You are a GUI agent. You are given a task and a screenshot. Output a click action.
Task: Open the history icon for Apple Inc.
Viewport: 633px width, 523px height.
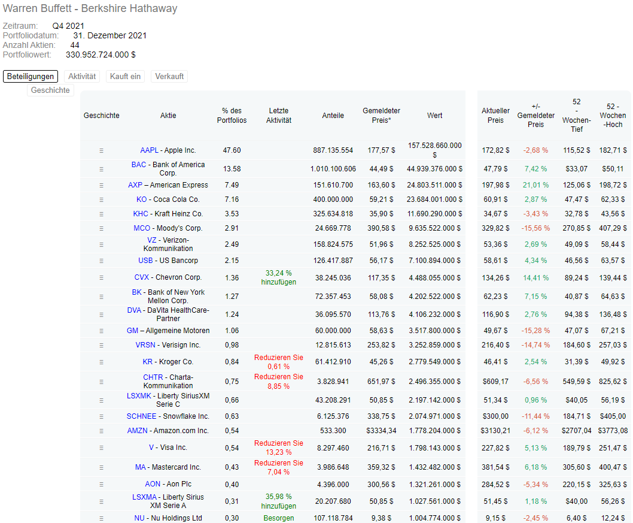(x=102, y=150)
